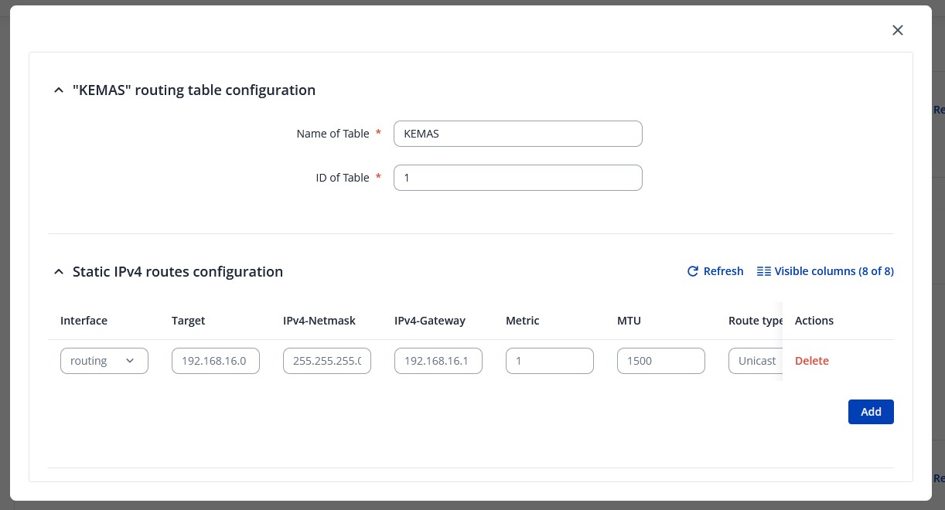The image size is (945, 510).
Task: Open the Visible columns (8 of 8) selector
Action: click(x=825, y=271)
